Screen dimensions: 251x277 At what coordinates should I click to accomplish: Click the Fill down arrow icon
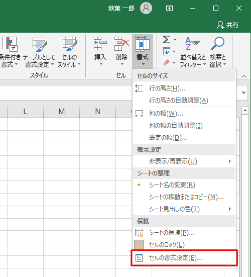167,51
